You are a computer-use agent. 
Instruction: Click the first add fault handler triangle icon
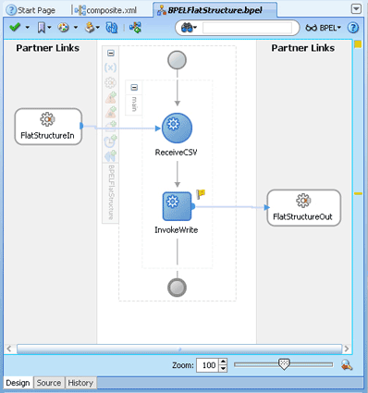click(x=111, y=97)
